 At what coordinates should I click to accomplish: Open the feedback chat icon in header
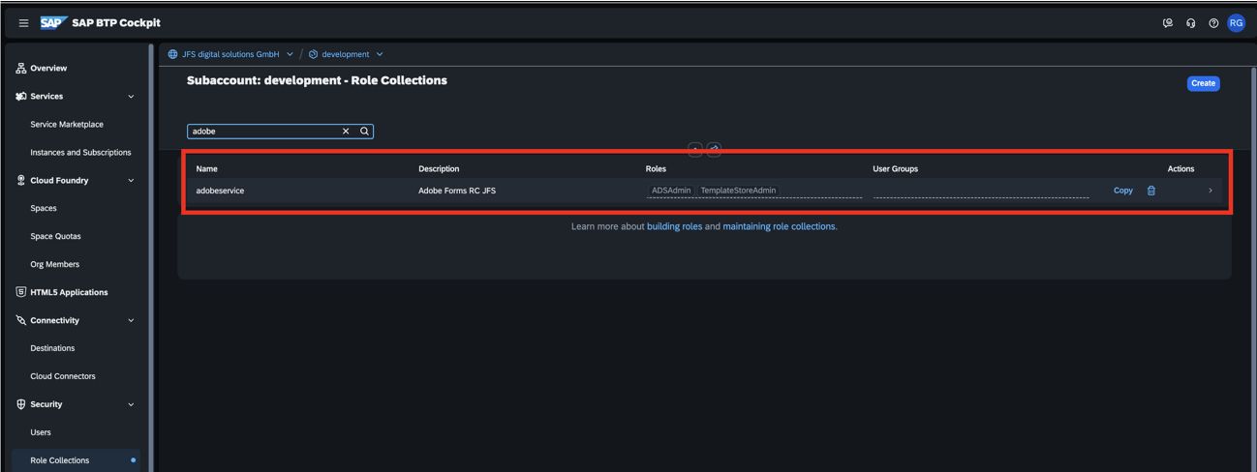pyautogui.click(x=1168, y=23)
